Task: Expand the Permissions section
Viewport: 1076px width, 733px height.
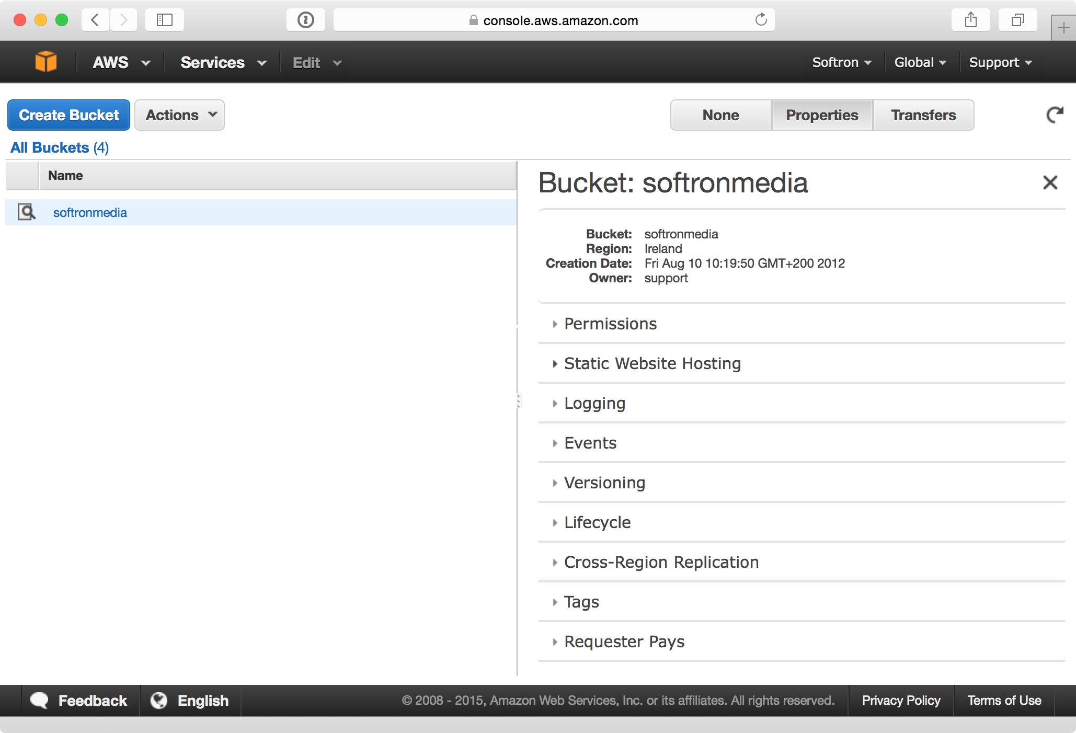Action: click(x=801, y=324)
